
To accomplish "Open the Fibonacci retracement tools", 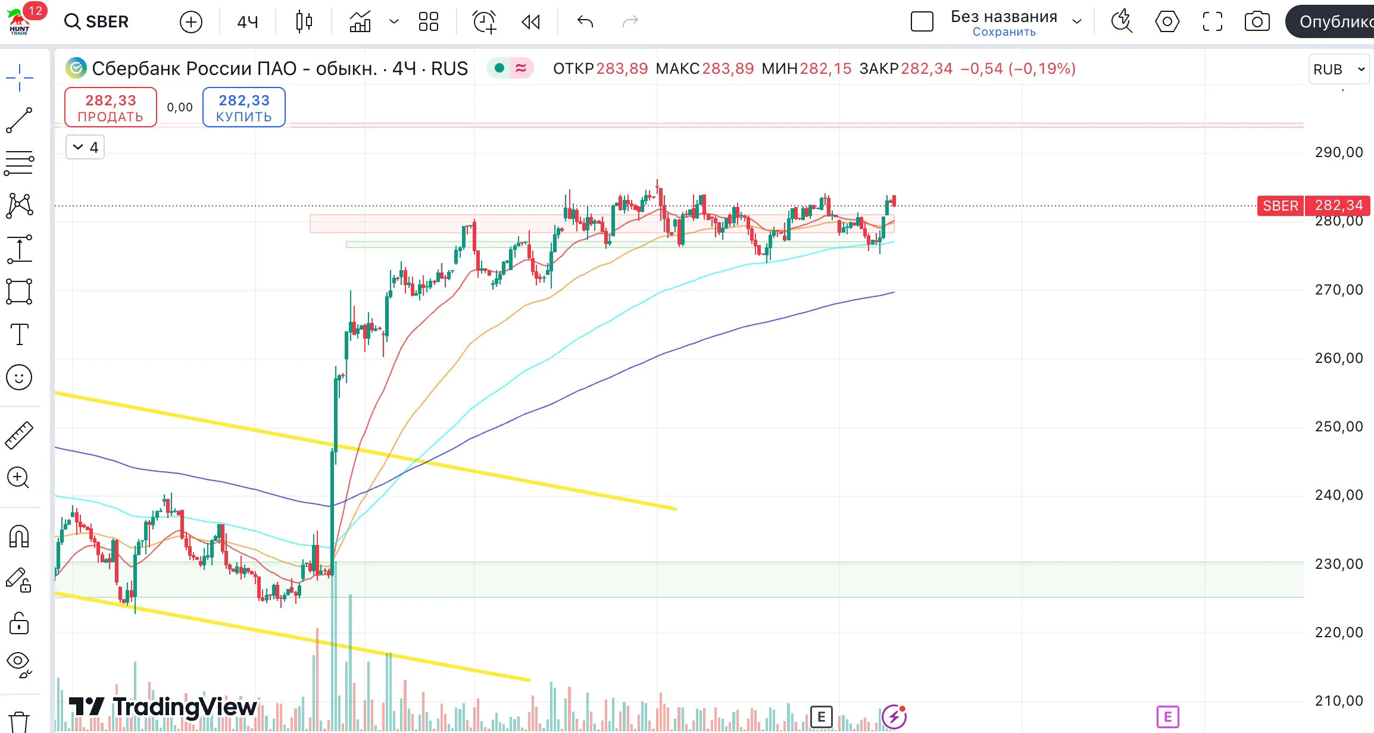I will coord(19,162).
